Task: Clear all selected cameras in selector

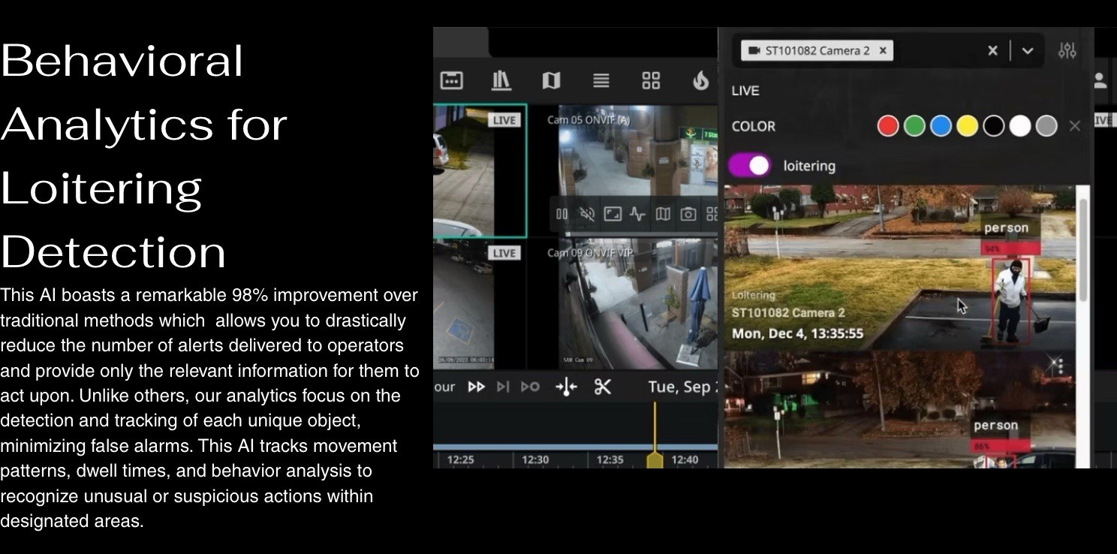Action: coord(992,50)
